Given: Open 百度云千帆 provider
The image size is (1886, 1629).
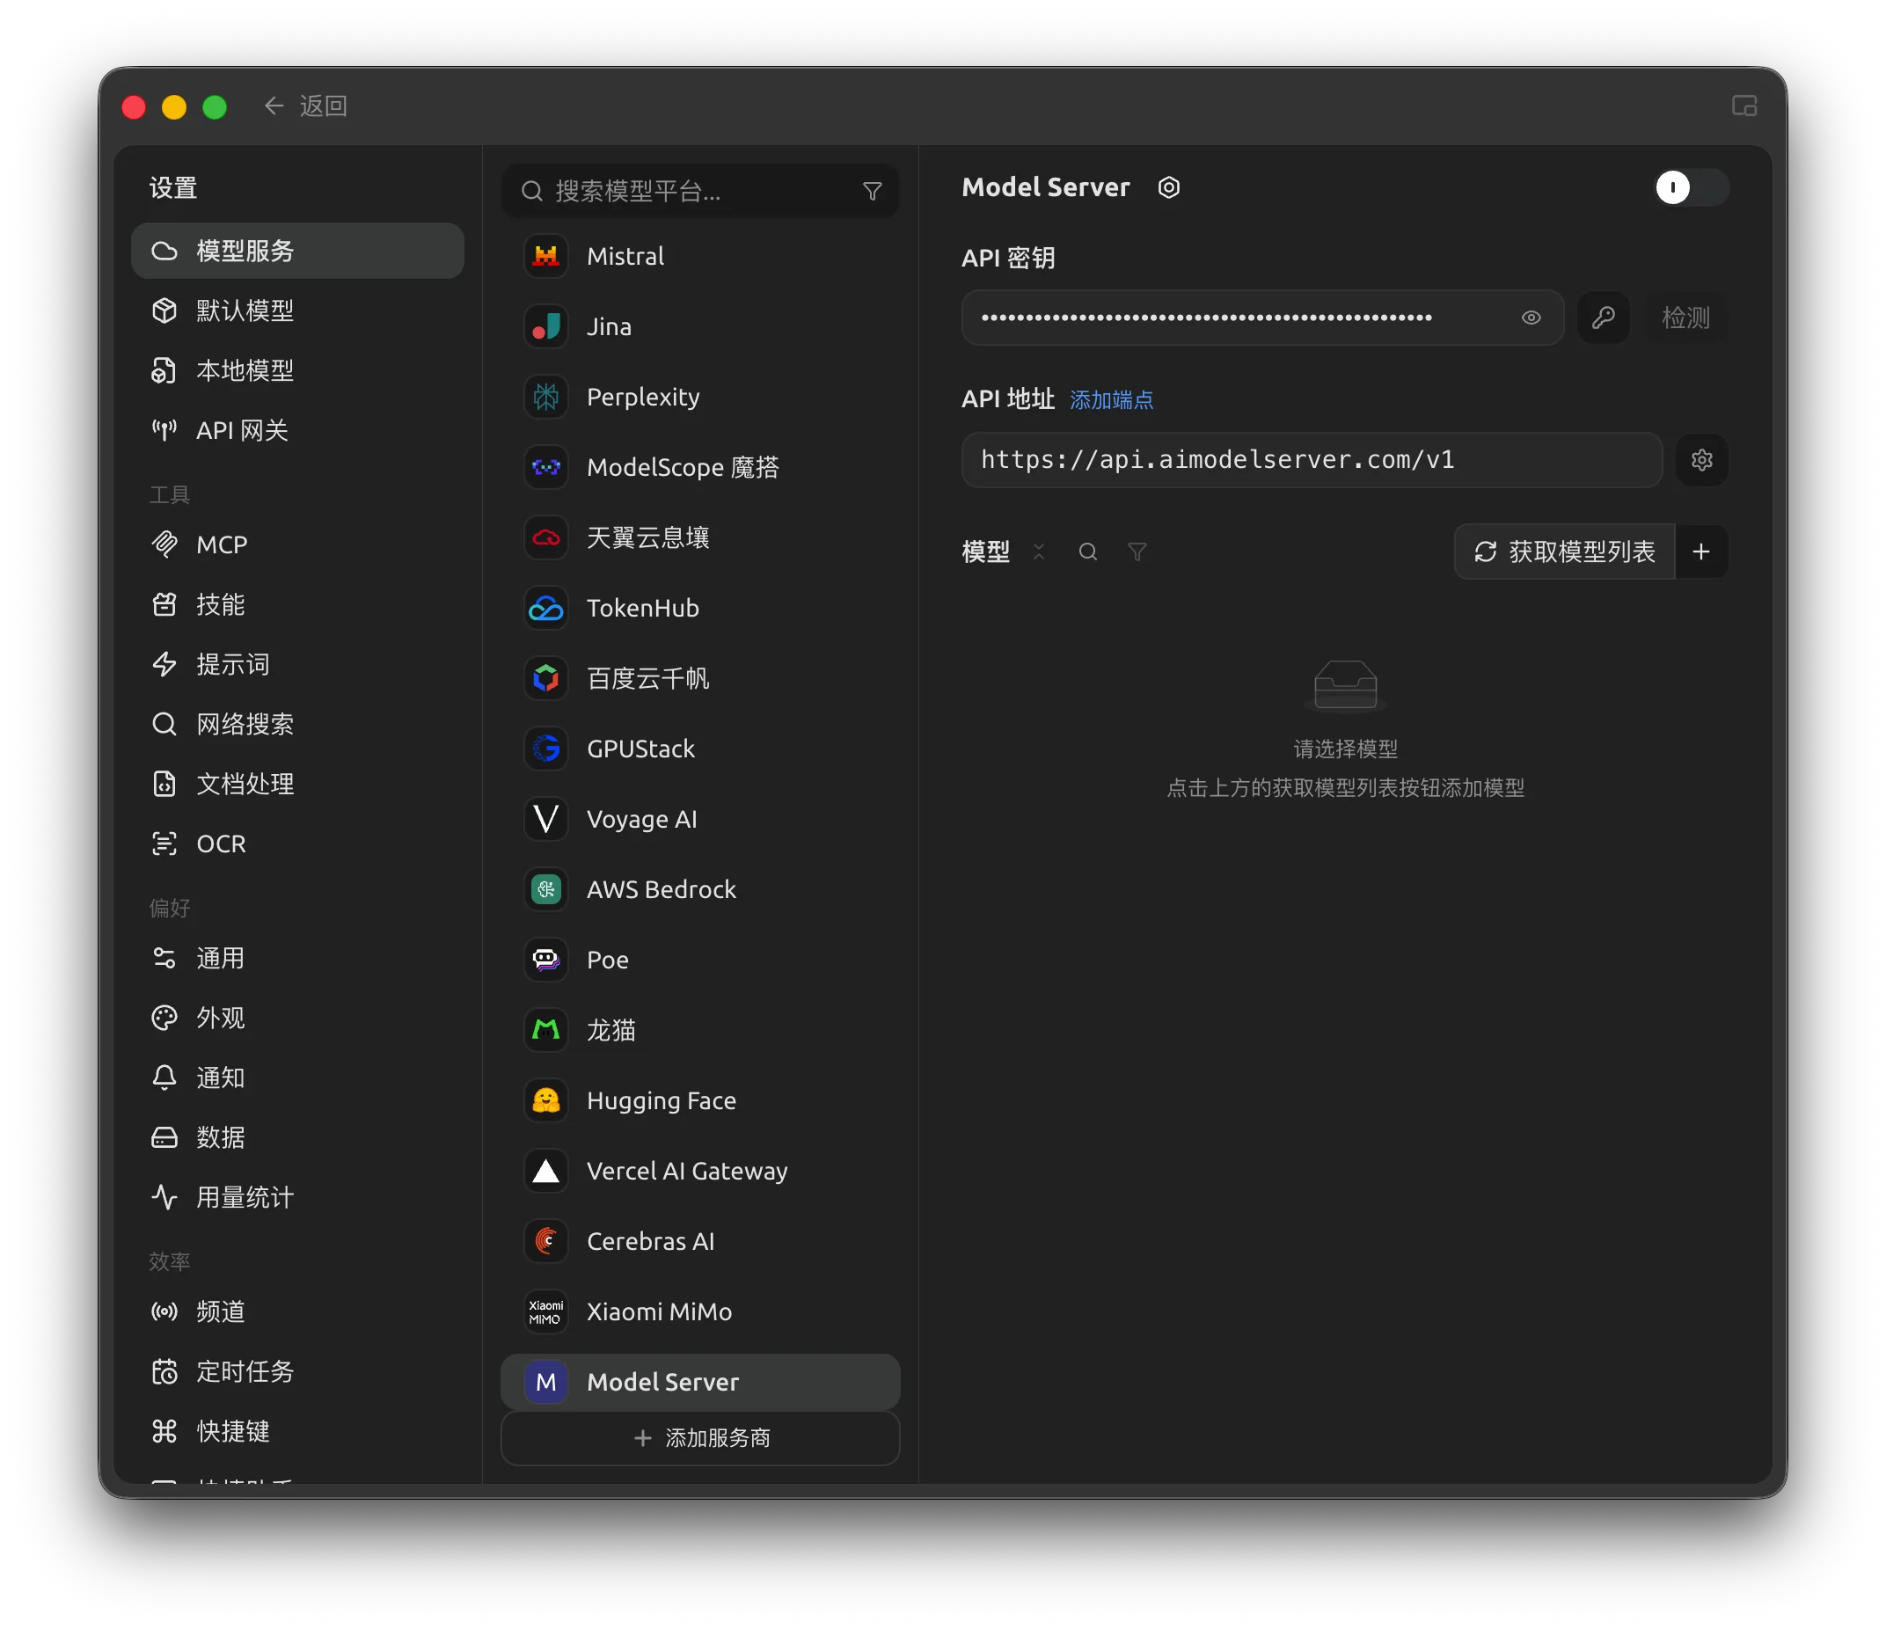Looking at the screenshot, I should [700, 678].
